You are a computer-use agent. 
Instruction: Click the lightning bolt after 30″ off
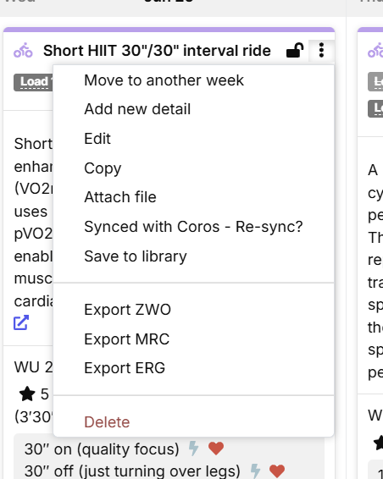[255, 471]
